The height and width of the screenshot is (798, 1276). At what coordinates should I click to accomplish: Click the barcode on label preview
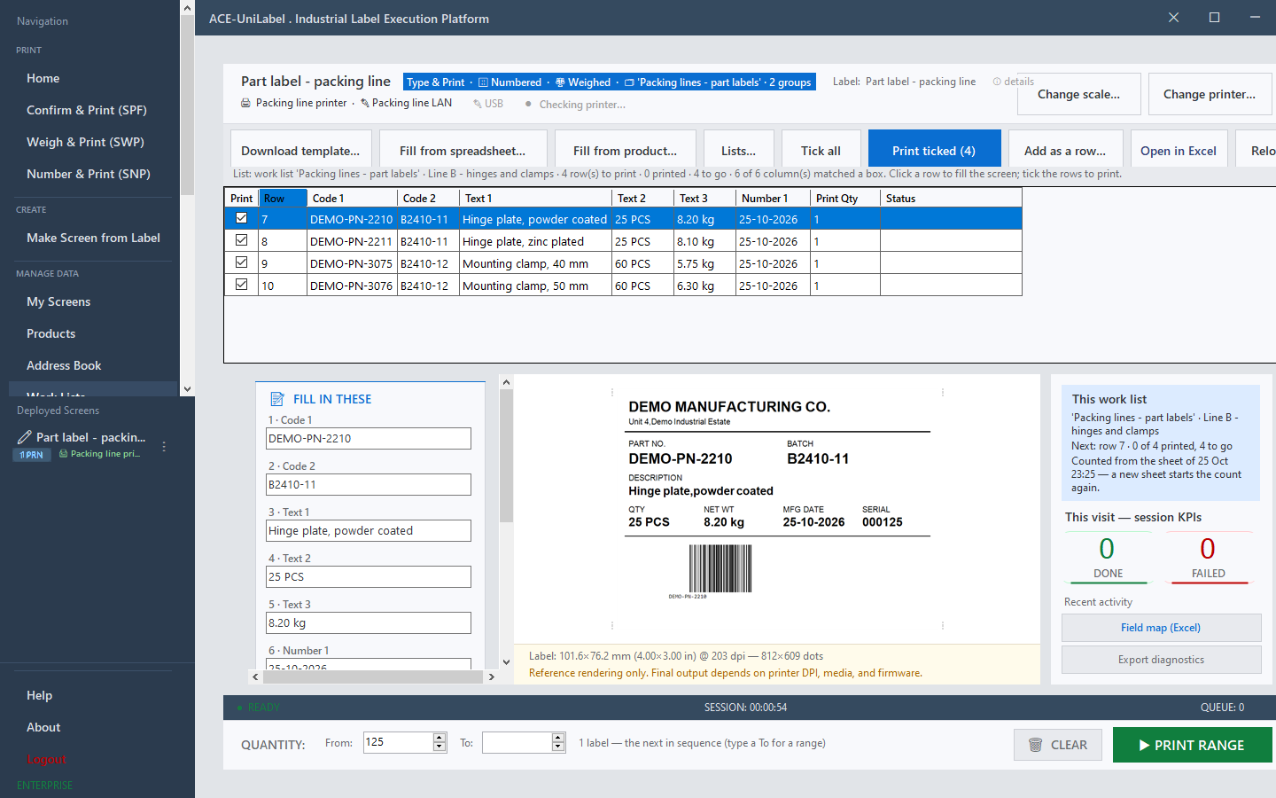pos(720,568)
